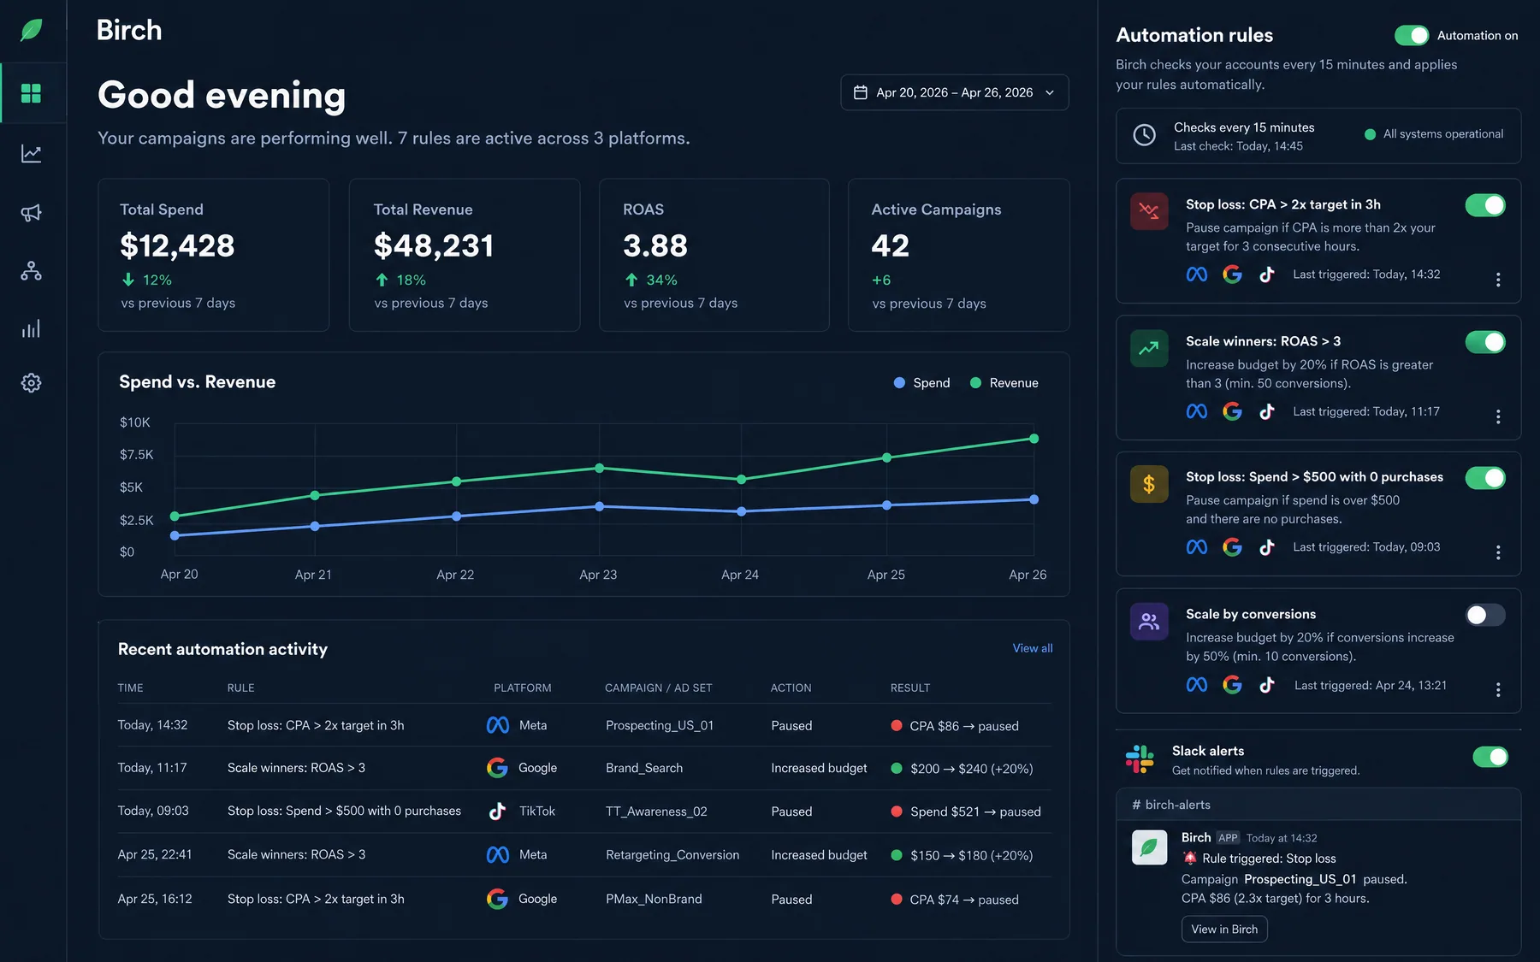Click the Prospecting_US_01 link in Slack message
The image size is (1540, 962).
pos(1300,879)
